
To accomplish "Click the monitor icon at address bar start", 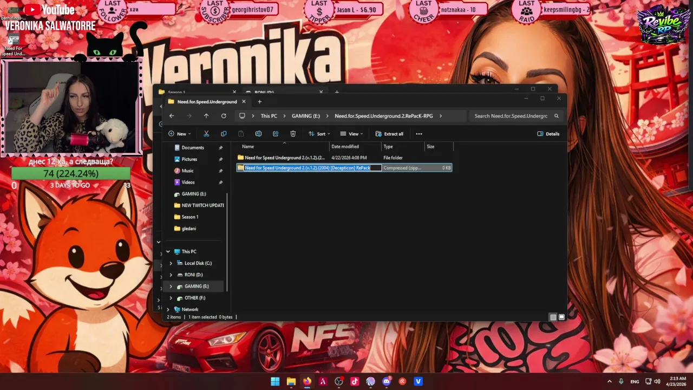I will (x=242, y=116).
